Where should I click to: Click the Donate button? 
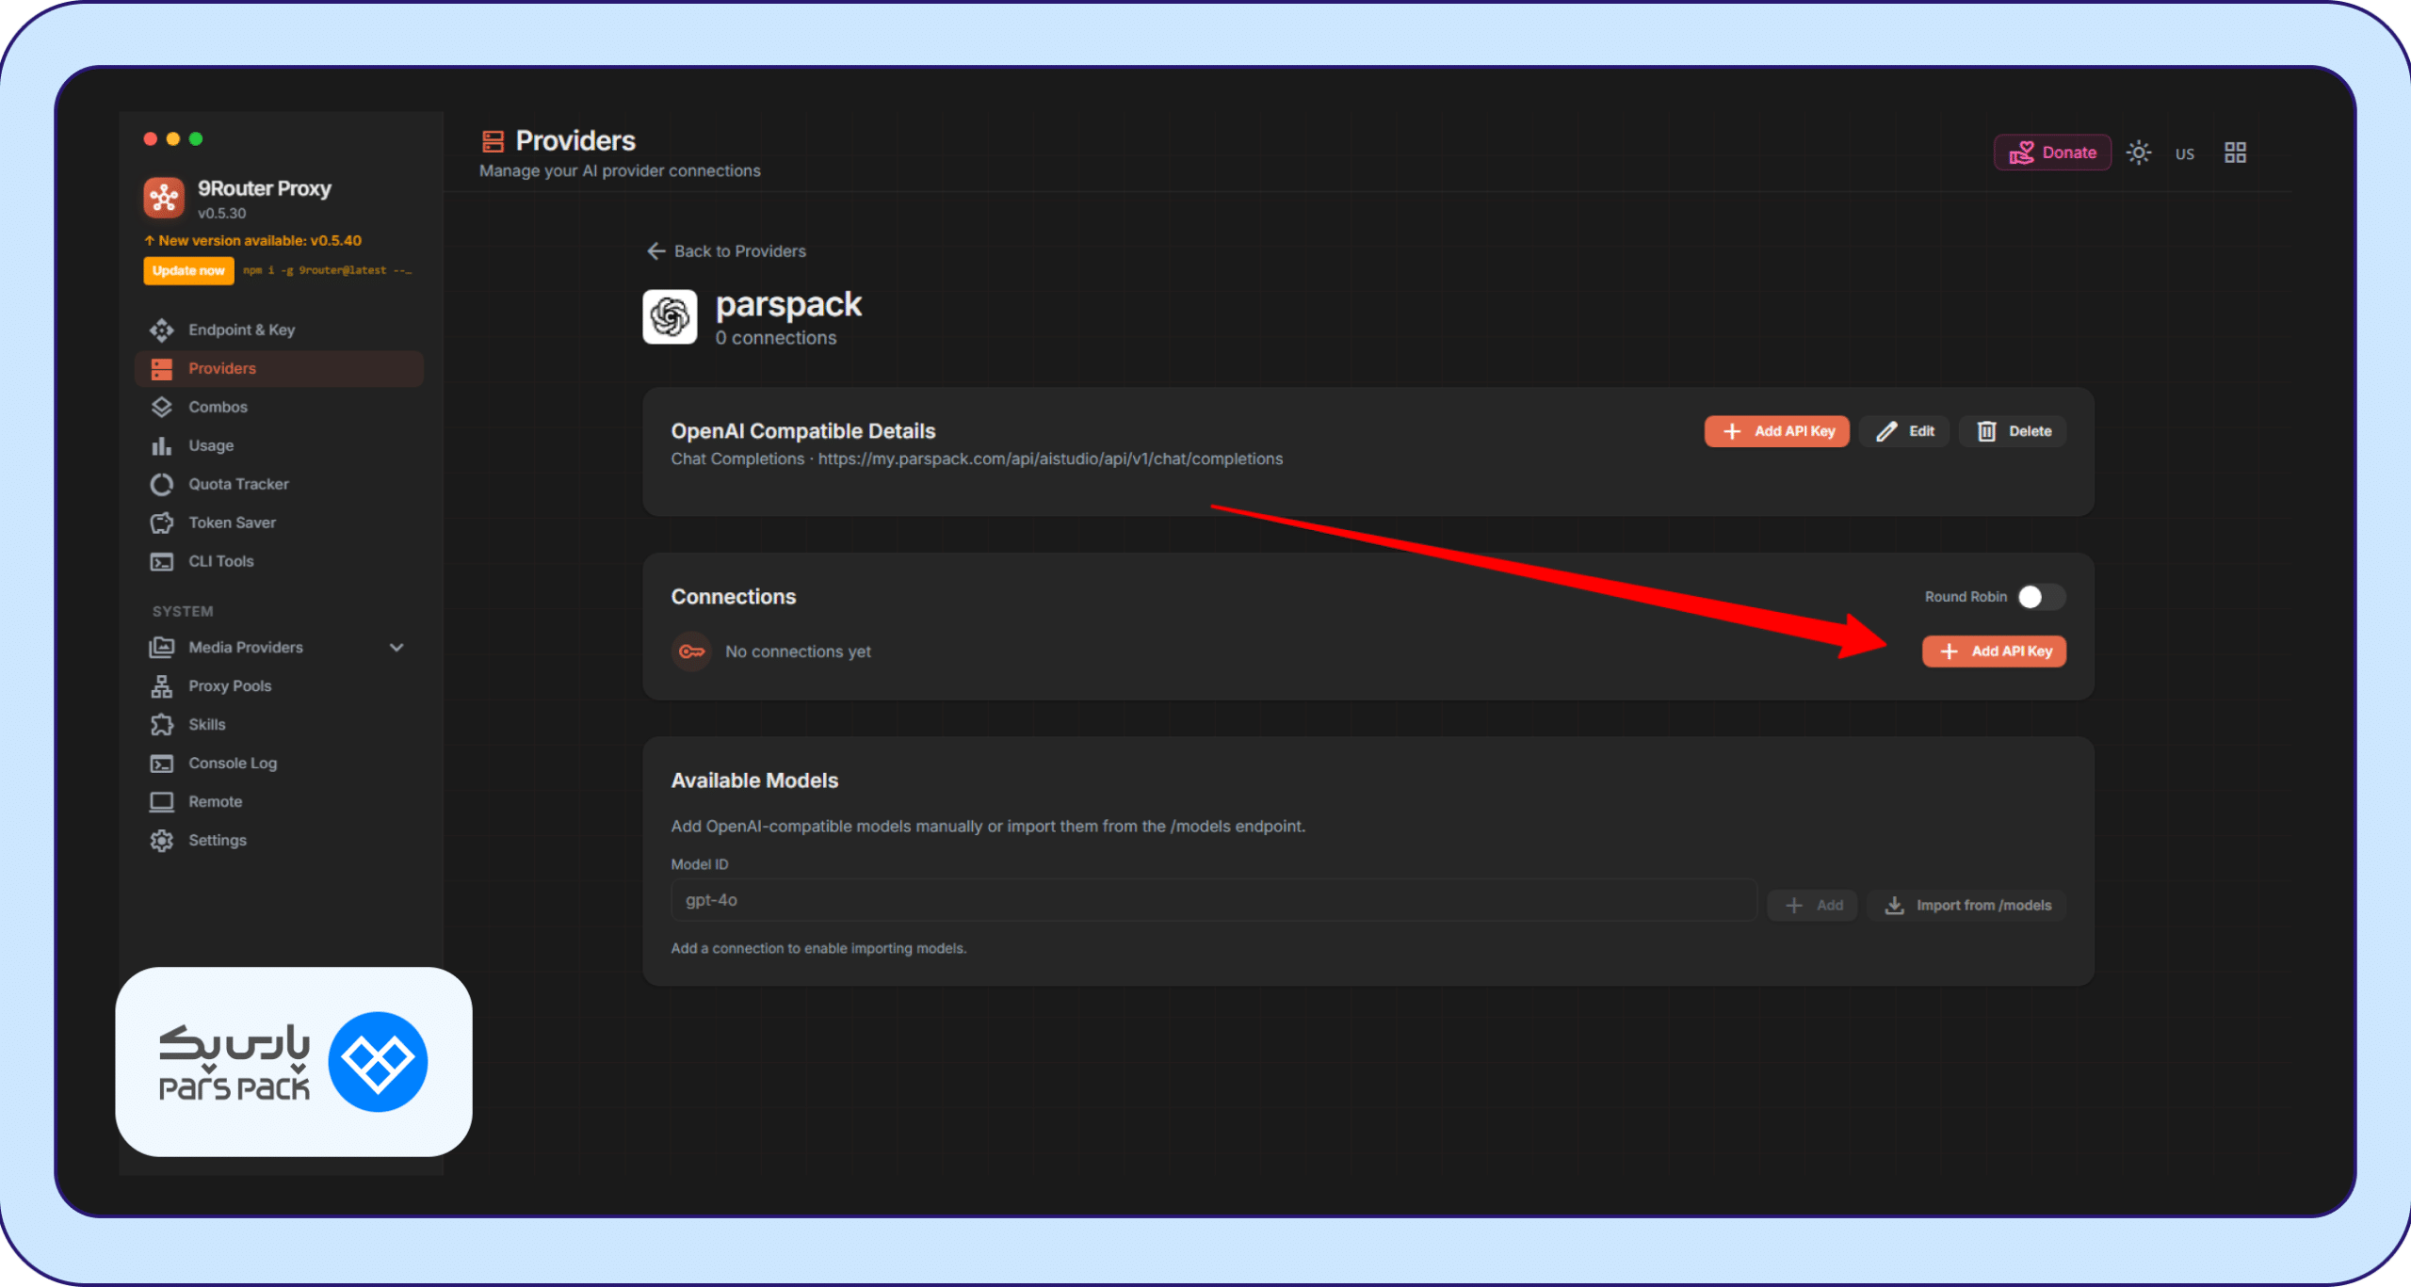pyautogui.click(x=2052, y=153)
